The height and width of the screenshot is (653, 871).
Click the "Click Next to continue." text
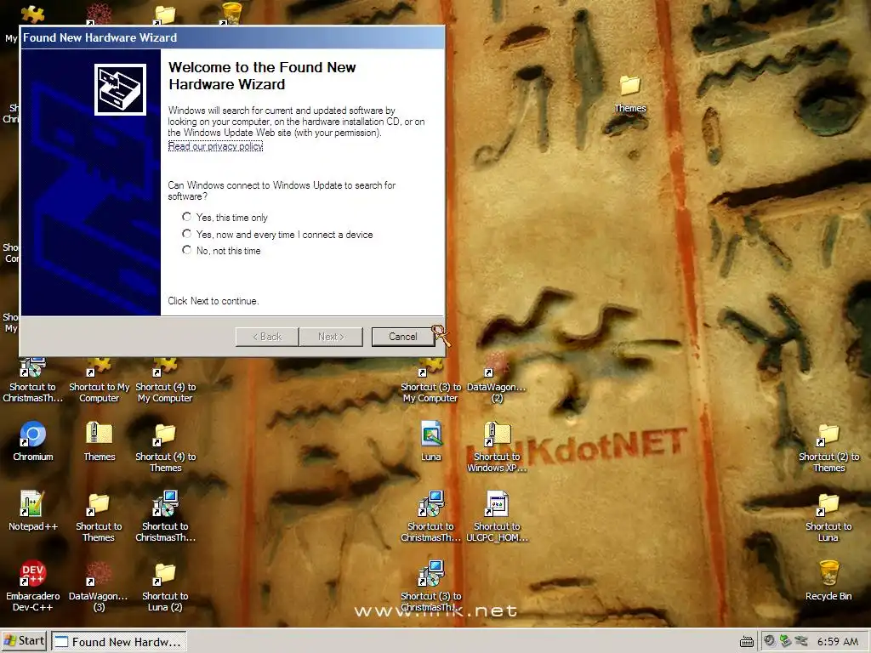(x=213, y=301)
